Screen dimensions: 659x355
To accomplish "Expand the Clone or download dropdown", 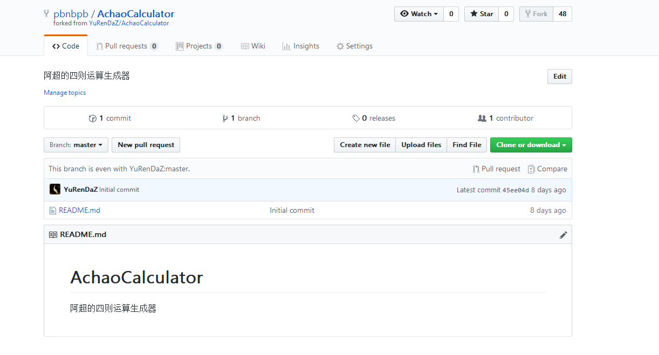I will click(x=531, y=145).
